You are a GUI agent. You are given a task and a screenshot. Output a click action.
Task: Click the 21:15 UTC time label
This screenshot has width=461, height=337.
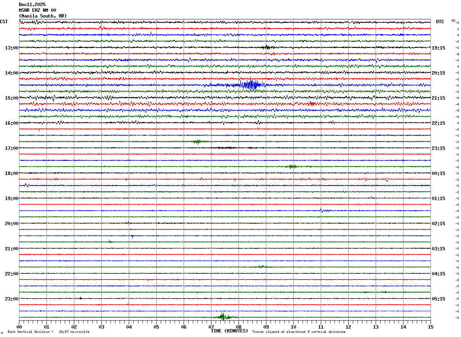(x=439, y=98)
